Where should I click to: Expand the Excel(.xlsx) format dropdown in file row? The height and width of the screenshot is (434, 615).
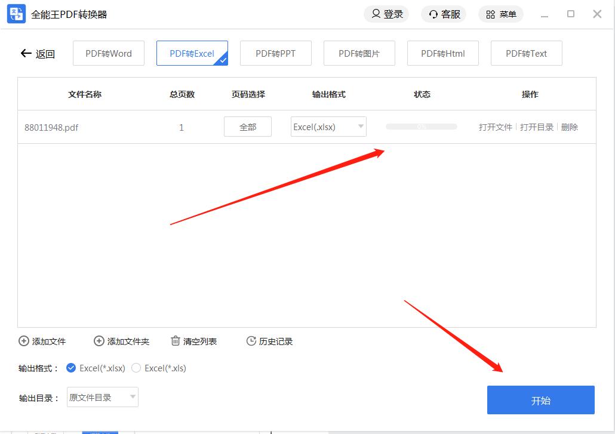click(361, 127)
